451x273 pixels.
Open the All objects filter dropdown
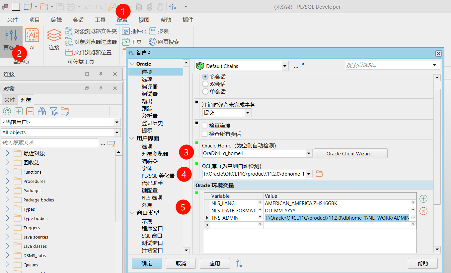[x=116, y=133]
